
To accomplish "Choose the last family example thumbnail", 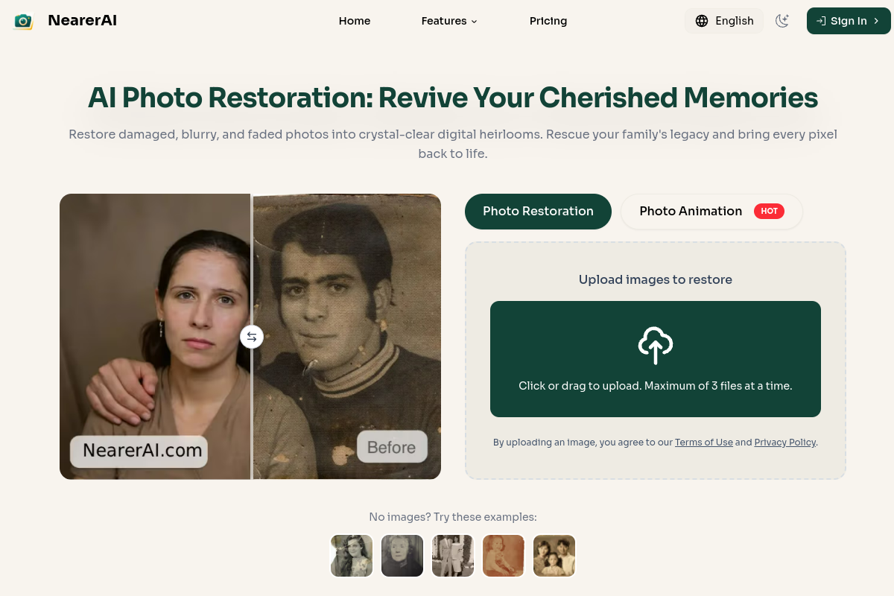I will [554, 556].
